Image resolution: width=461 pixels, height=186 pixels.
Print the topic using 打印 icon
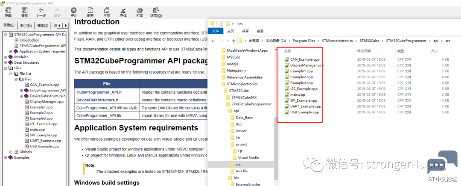pos(140,12)
